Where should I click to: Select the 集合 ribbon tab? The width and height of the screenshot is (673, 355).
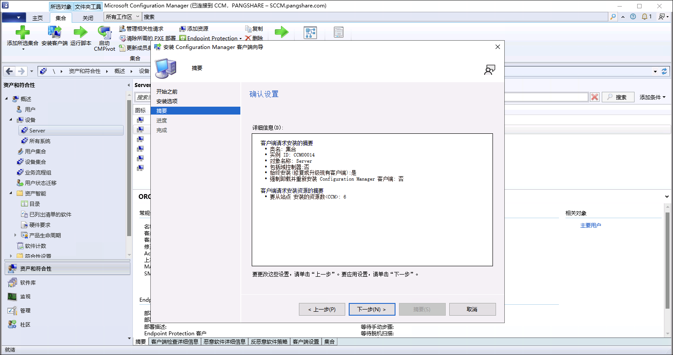coord(61,18)
